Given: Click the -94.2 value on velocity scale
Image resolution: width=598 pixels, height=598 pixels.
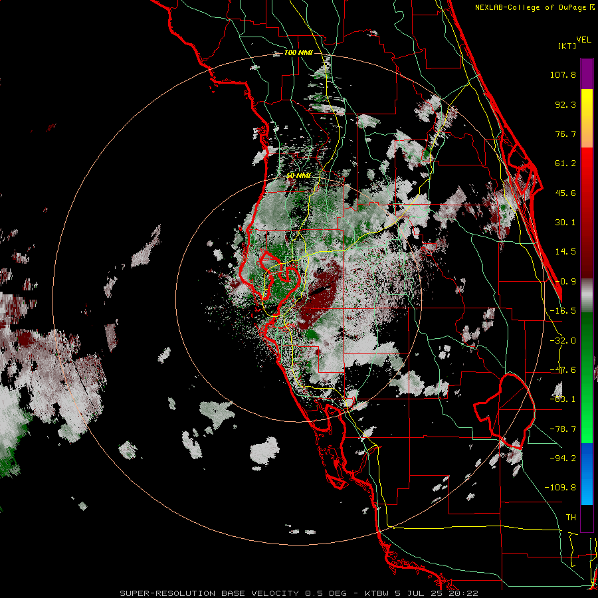Looking at the screenshot, I should [x=563, y=458].
